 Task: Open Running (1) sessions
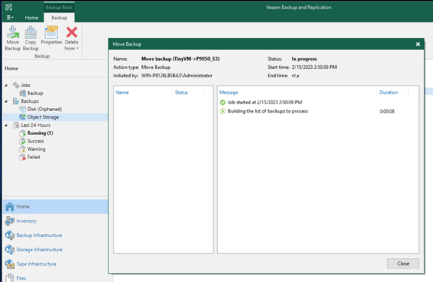pyautogui.click(x=40, y=133)
